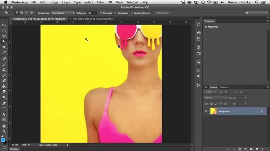Select the Eyedropper tool
The height and width of the screenshot is (151, 270).
pos(4,52)
